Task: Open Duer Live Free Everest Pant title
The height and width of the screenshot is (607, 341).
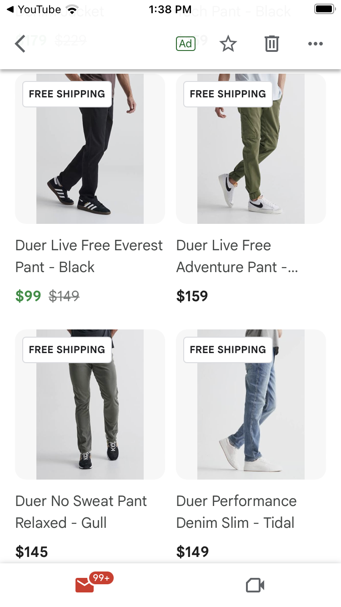Action: 89,256
